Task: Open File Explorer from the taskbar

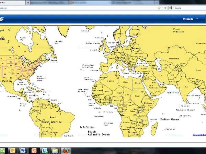Action: pos(55,151)
